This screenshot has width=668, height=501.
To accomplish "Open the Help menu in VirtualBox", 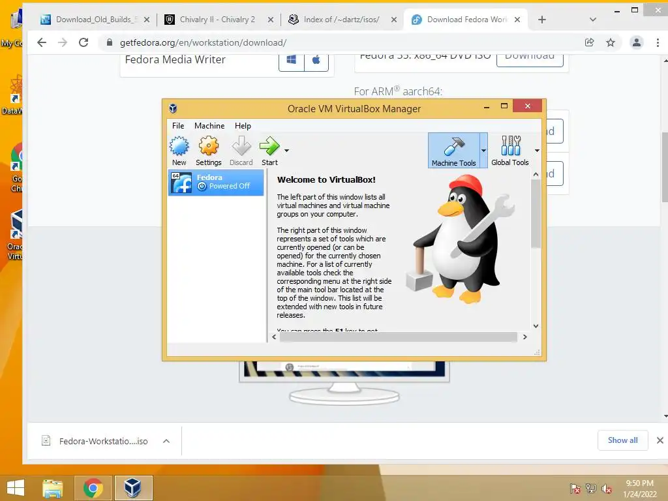I will pos(243,126).
